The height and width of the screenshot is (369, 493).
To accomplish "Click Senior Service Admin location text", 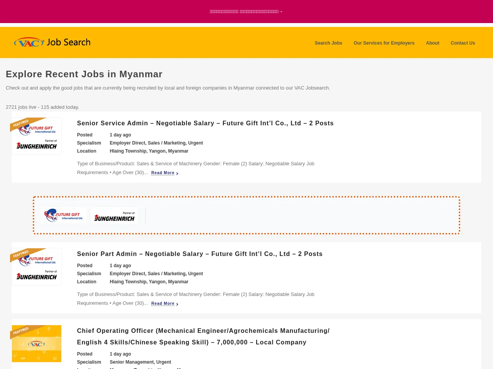I will [149, 151].
